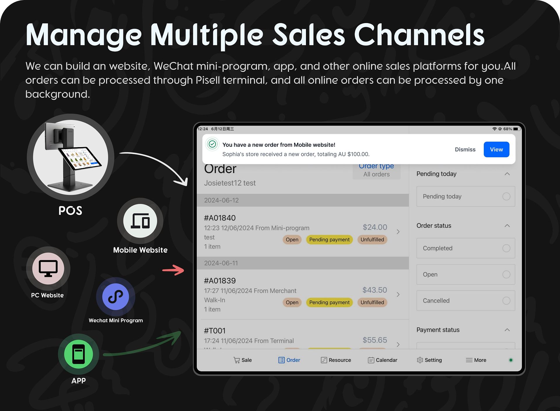Click Pending payment tag on #A01840

point(329,240)
